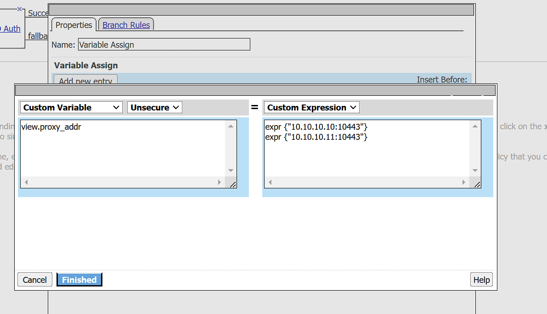Click the down scroll arrow in the expression box
547x314 pixels.
point(474,171)
